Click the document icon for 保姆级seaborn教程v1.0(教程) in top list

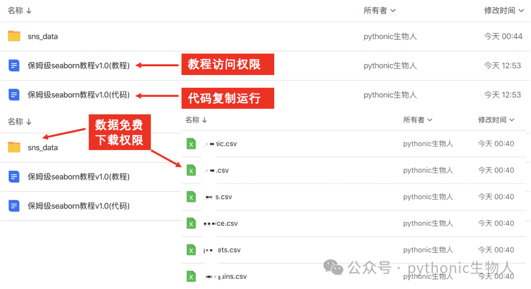point(14,65)
